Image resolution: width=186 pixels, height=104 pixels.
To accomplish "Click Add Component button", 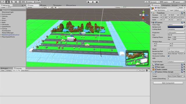I will pyautogui.click(x=168, y=83).
